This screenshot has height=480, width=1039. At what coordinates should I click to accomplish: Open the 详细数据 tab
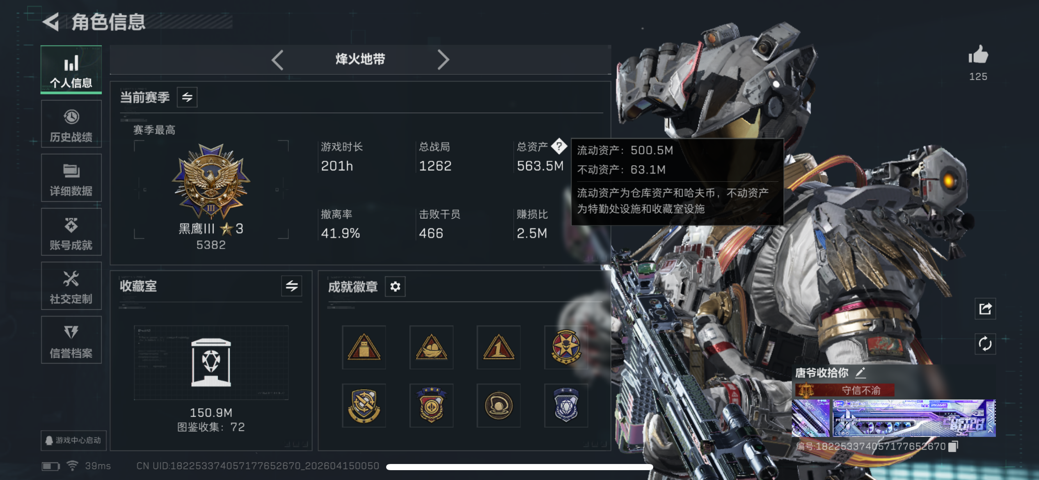(71, 178)
